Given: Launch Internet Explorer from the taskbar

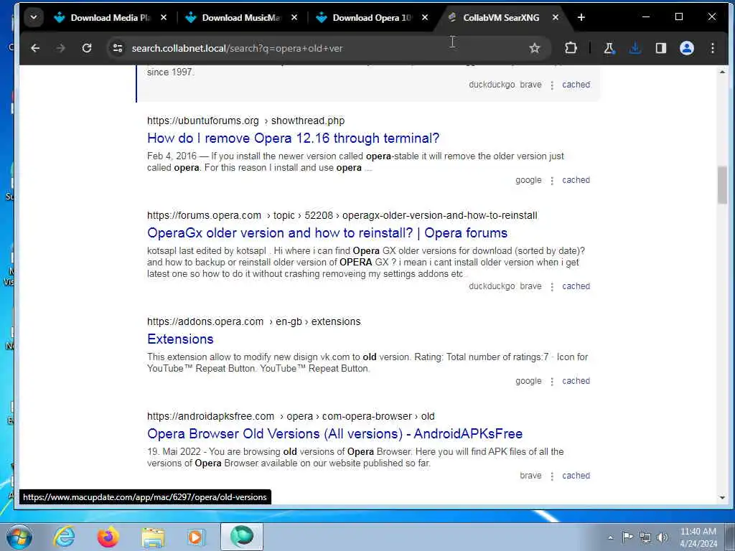Looking at the screenshot, I should pyautogui.click(x=64, y=537).
